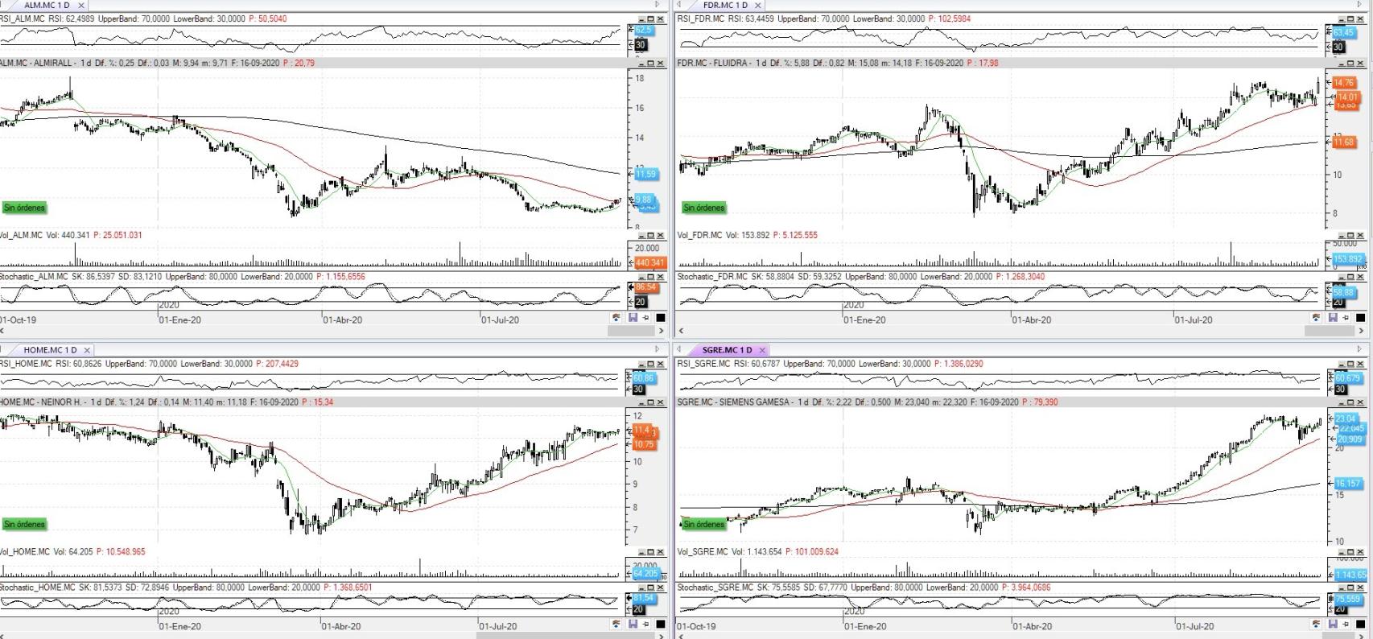The width and height of the screenshot is (1373, 639).
Task: Click the Sin órdenes label on SGRE.MC chart
Action: coord(703,524)
